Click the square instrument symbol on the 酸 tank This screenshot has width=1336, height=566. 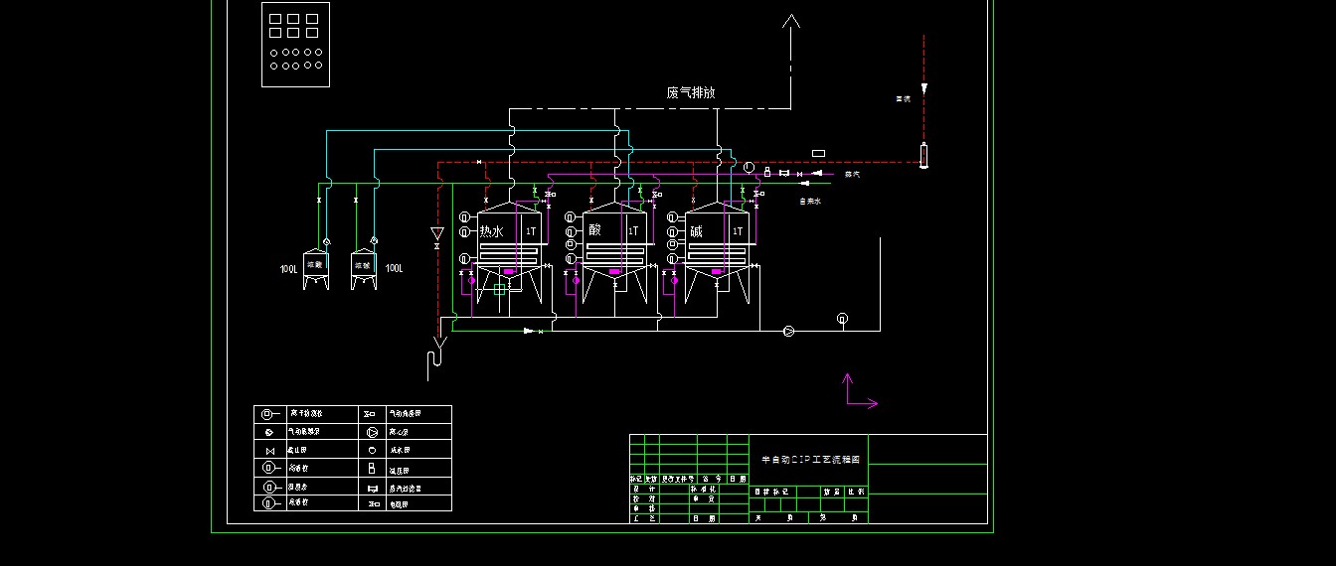click(x=571, y=244)
